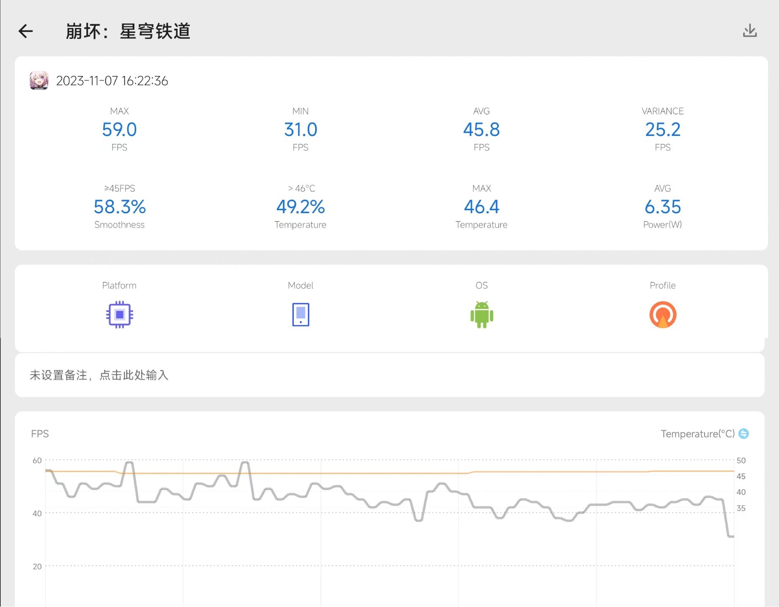779x607 pixels.
Task: Click the AVG Power value 6.35
Action: coord(663,207)
